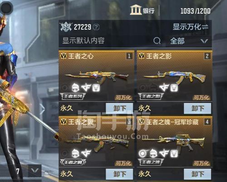Click the skull mask icon on 王者之翼 card
This screenshot has height=182, width=227.
point(76,153)
